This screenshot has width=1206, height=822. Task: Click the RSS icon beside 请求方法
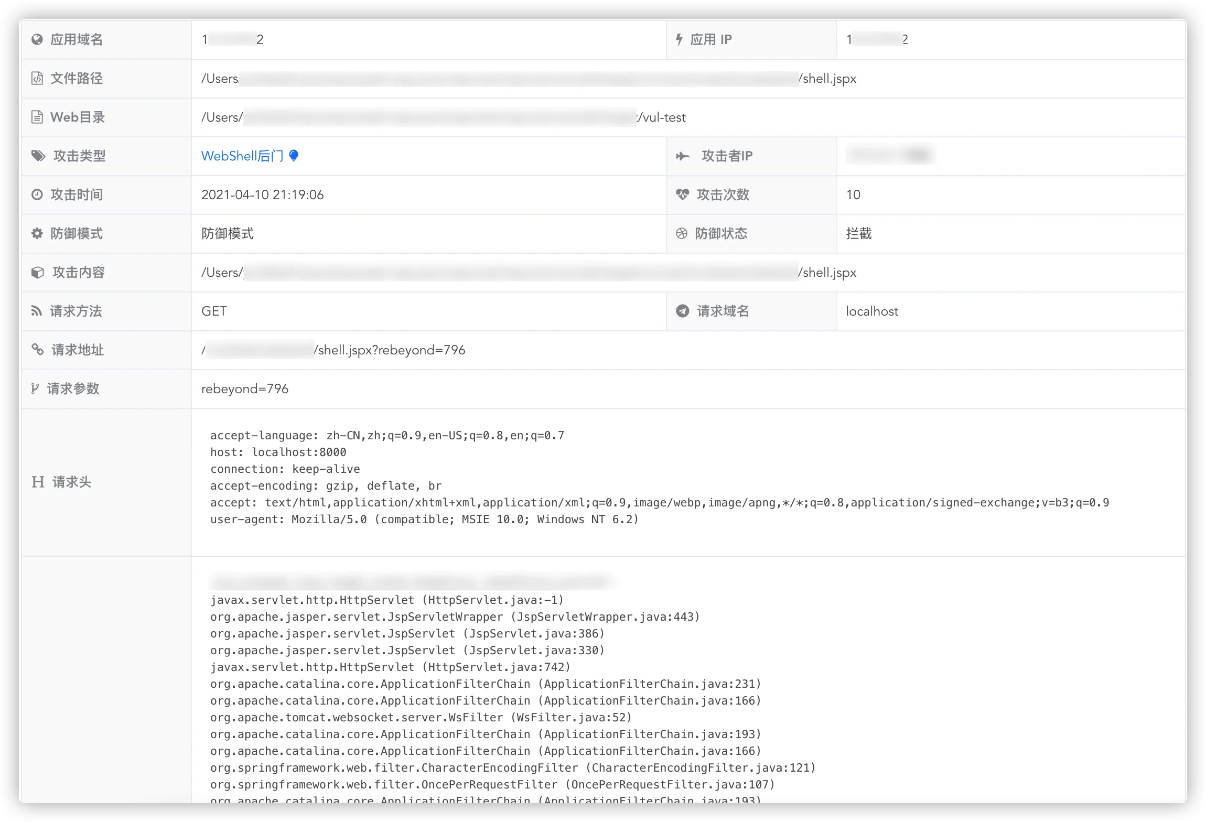tap(36, 311)
